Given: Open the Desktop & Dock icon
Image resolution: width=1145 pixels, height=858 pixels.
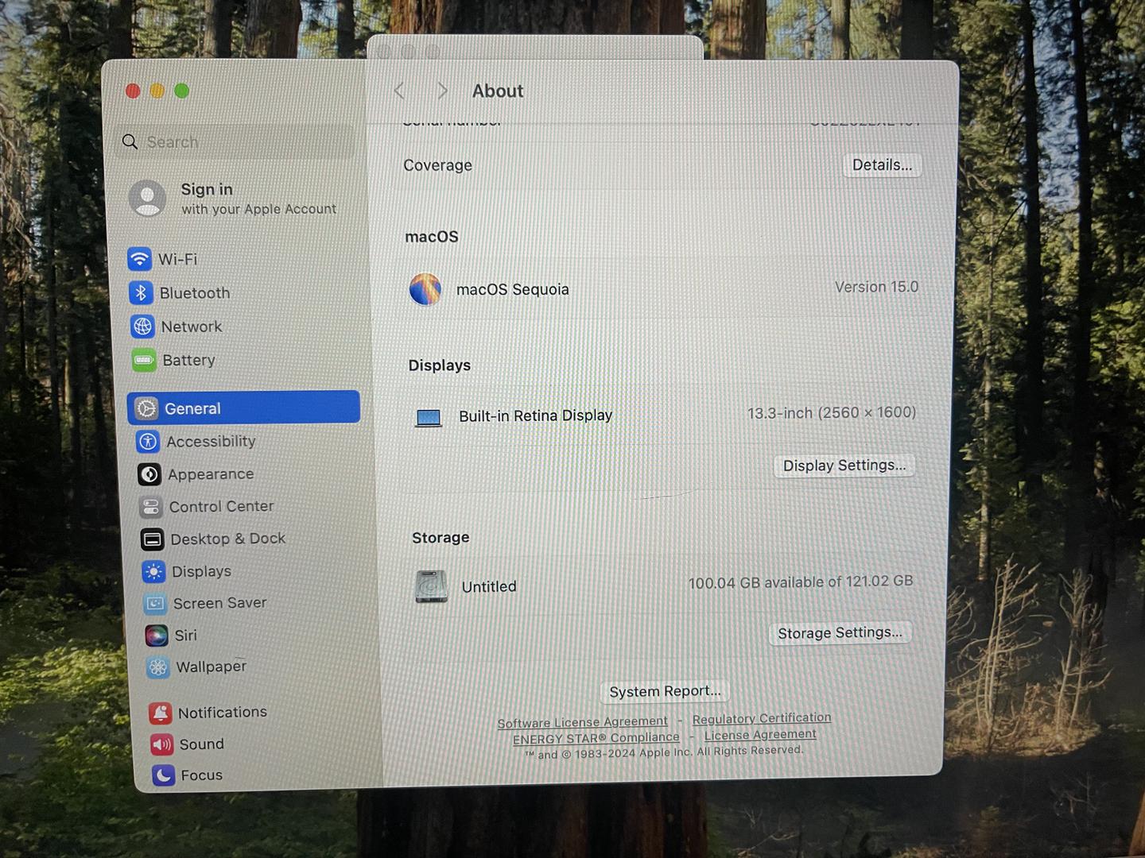Looking at the screenshot, I should [x=153, y=539].
